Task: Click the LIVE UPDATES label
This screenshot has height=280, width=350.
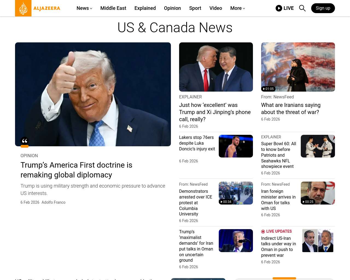Action: 279,231
